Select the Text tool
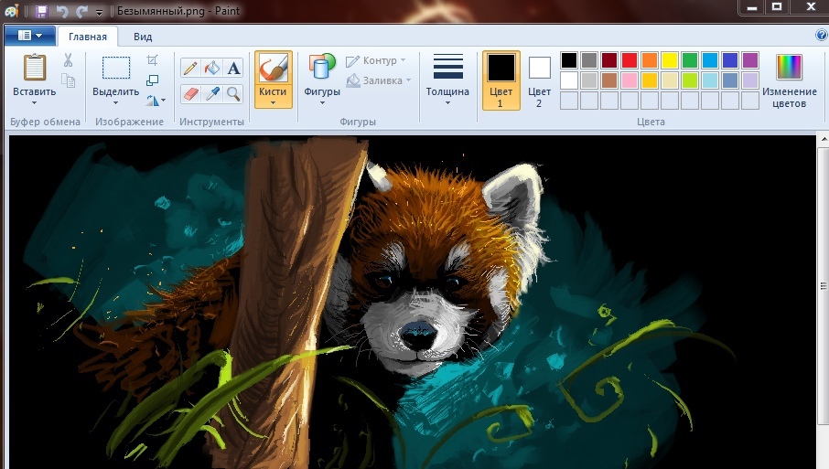 (x=233, y=68)
